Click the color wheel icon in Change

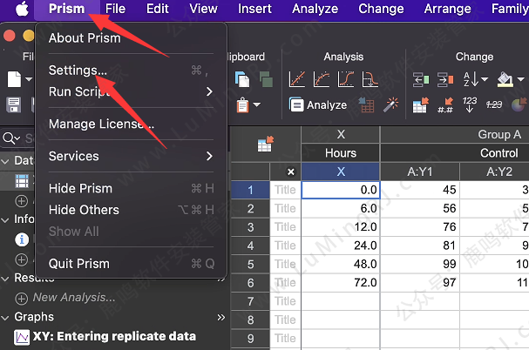pyautogui.click(x=520, y=105)
